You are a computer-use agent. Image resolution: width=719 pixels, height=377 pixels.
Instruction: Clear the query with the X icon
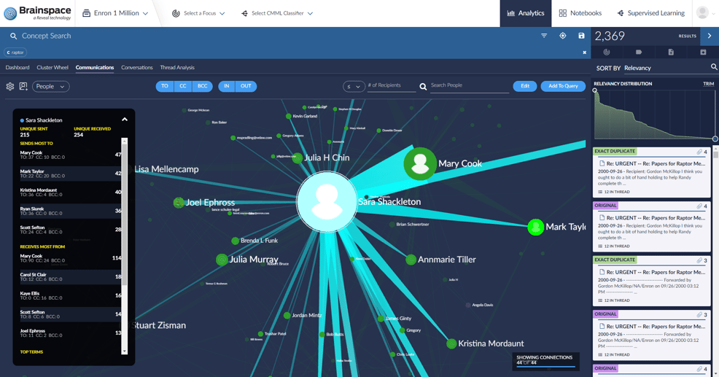[x=584, y=53]
